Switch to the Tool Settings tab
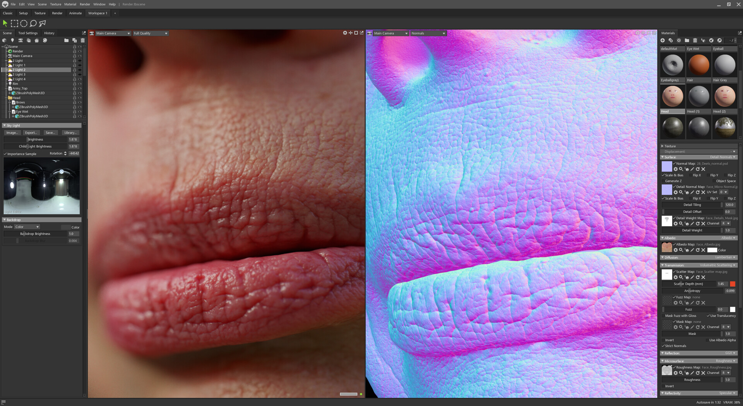Viewport: 743px width, 406px height. click(27, 33)
